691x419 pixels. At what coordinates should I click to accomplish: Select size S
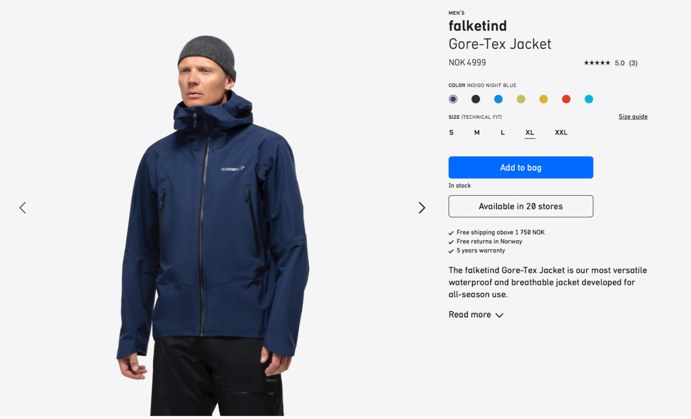tap(451, 133)
